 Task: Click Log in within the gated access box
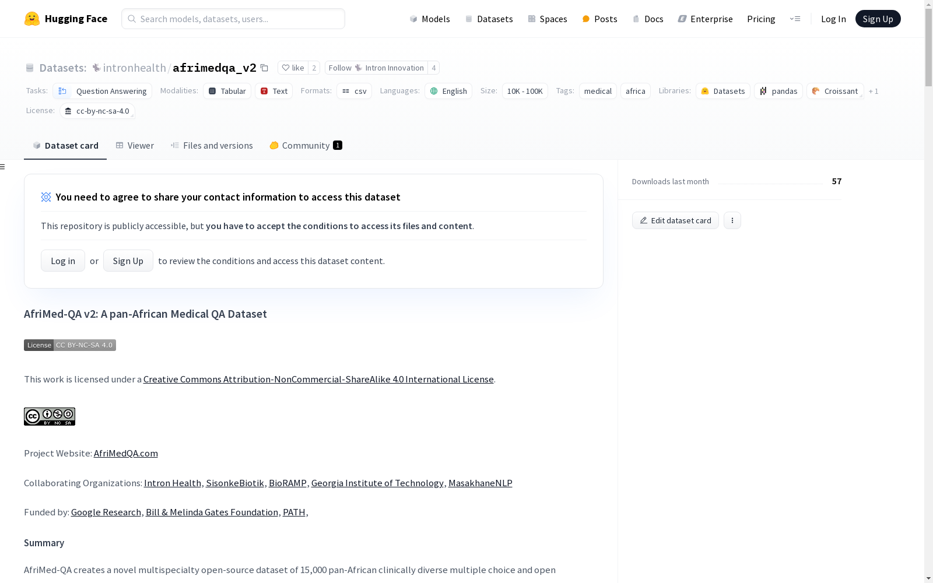pos(63,261)
